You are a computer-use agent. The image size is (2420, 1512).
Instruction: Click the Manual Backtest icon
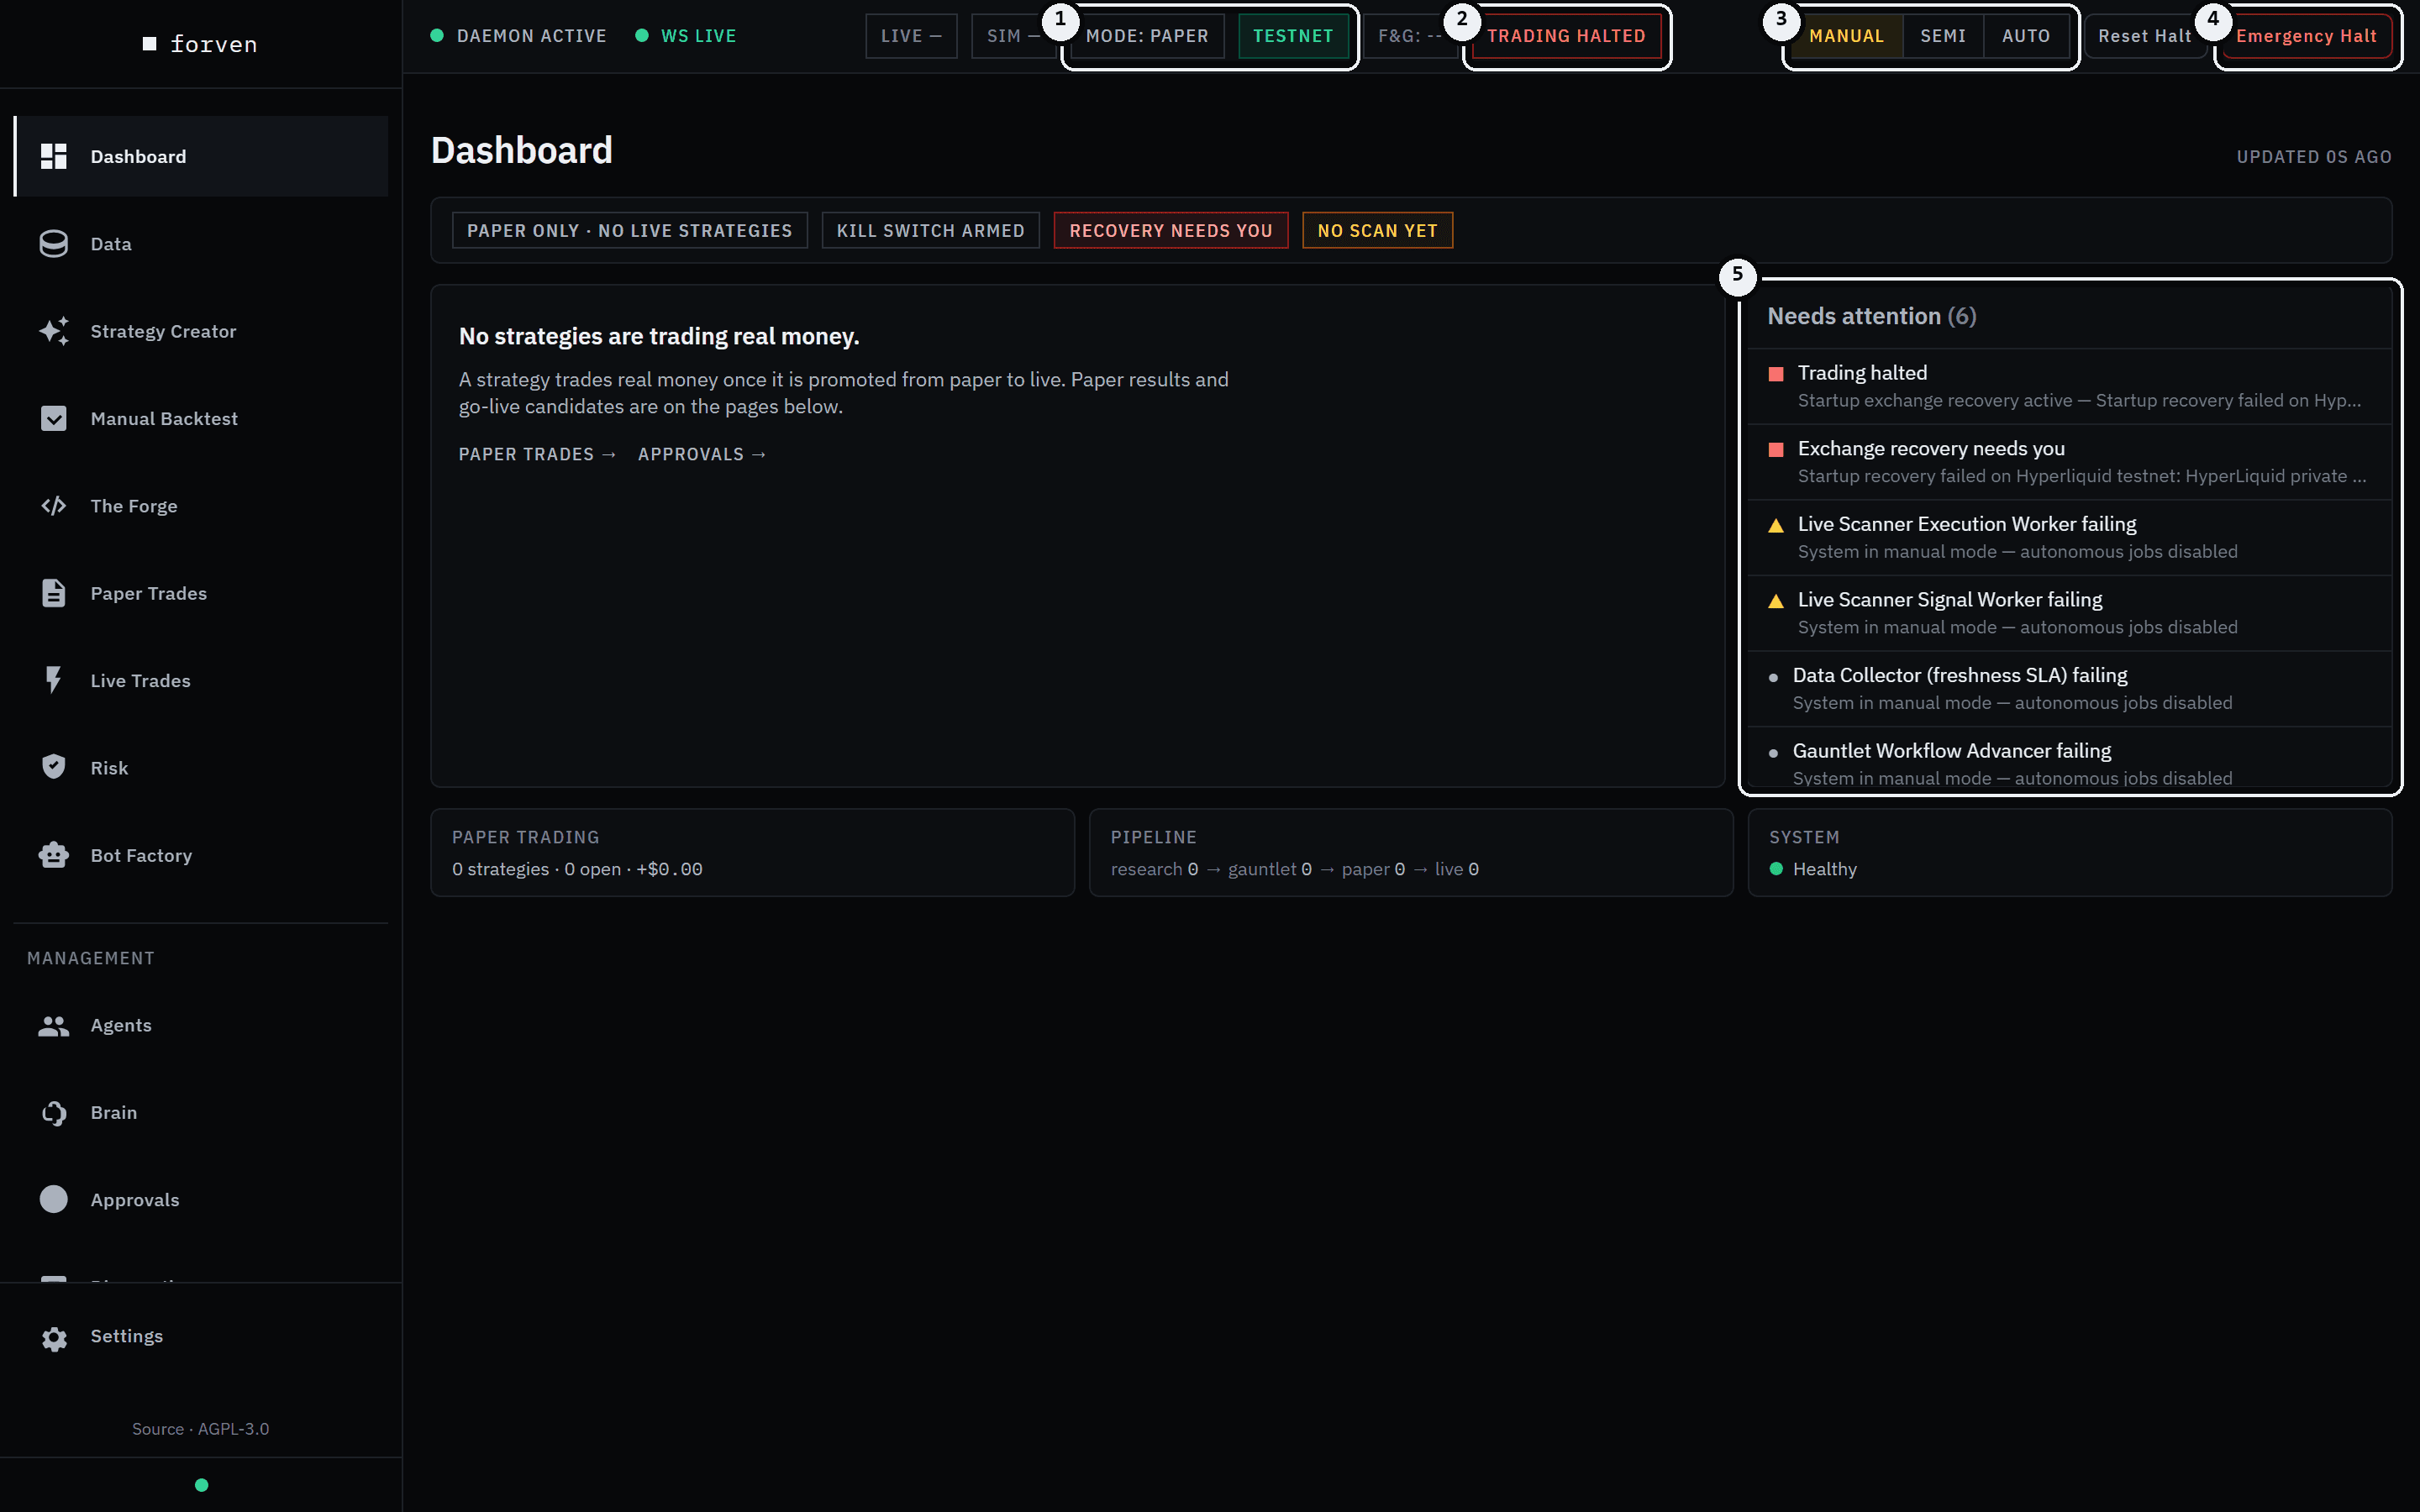coord(54,418)
